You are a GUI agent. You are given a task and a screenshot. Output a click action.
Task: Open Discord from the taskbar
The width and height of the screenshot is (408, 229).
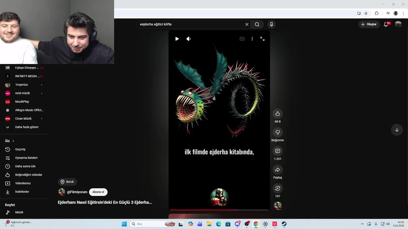237,224
